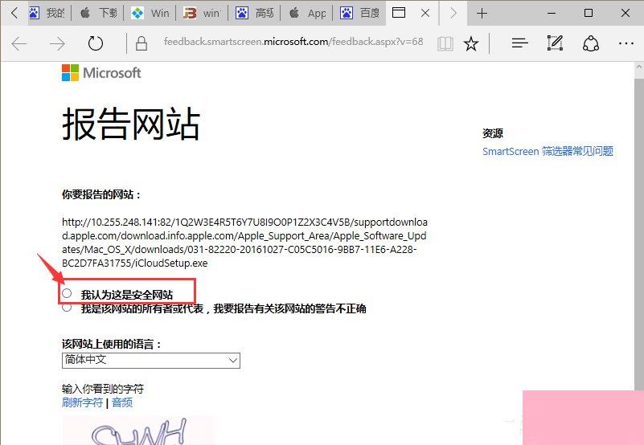Add page to favorites star
This screenshot has height=445, width=644.
tap(471, 43)
